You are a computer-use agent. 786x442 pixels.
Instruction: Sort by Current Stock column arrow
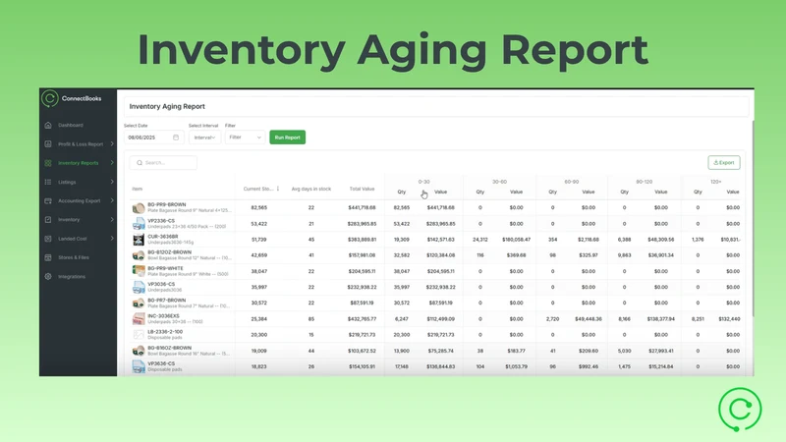coord(278,189)
